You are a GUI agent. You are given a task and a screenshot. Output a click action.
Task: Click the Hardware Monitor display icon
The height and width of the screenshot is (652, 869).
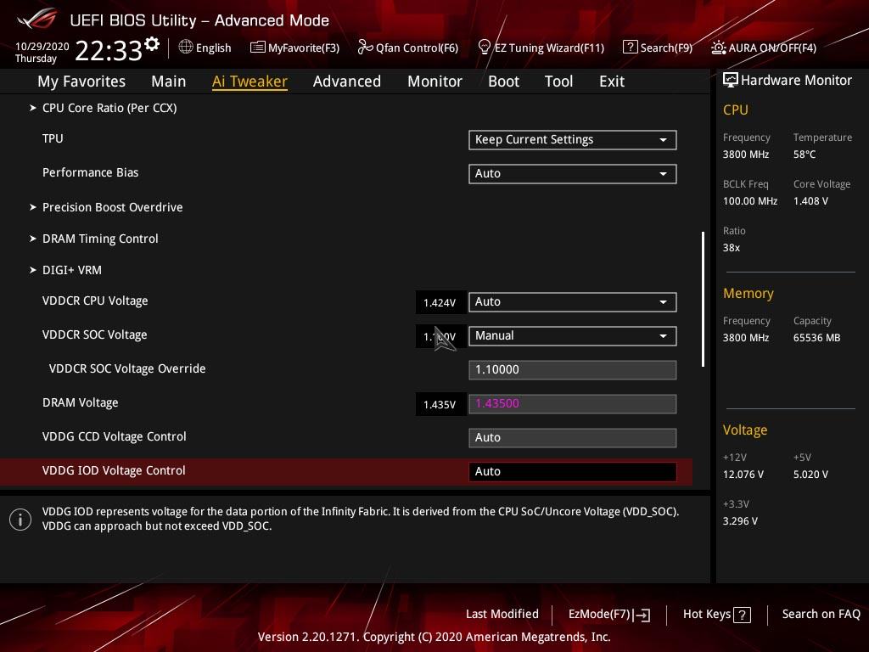(731, 81)
